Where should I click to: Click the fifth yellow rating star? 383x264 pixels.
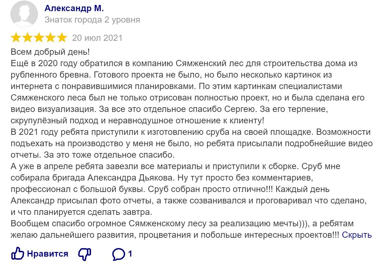pos(61,38)
